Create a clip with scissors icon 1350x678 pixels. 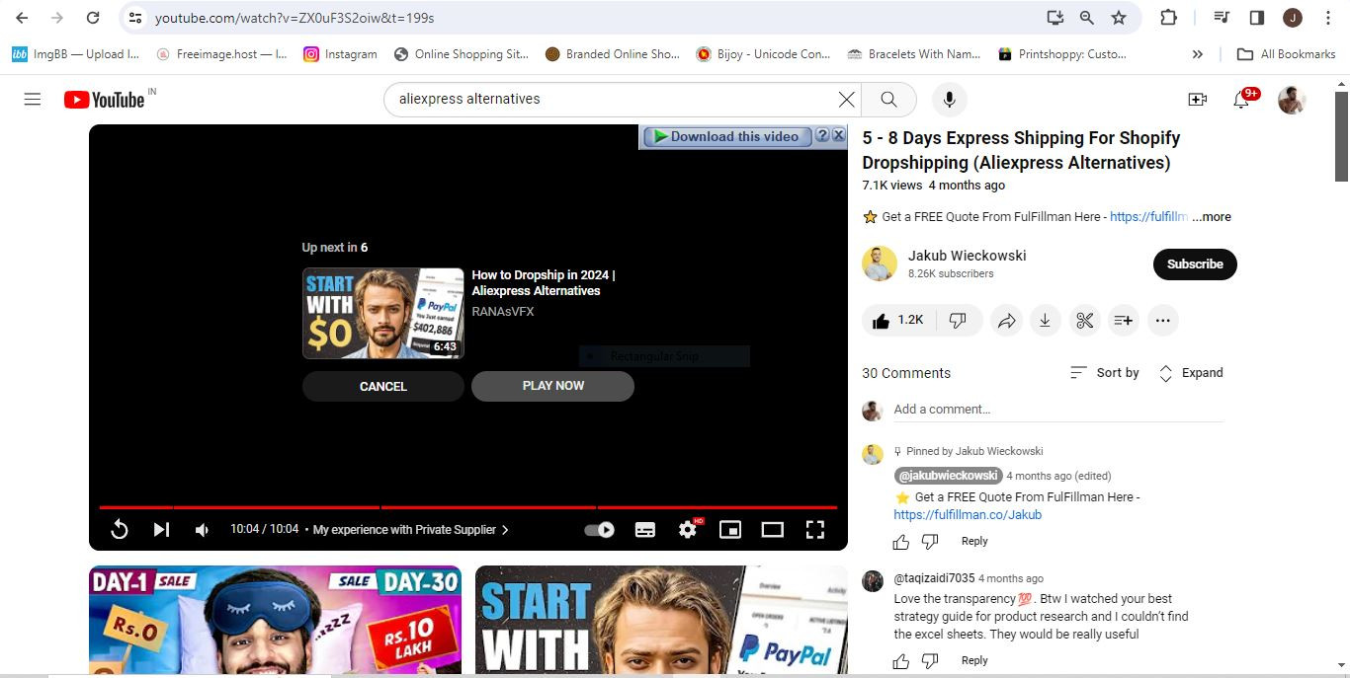click(1084, 320)
